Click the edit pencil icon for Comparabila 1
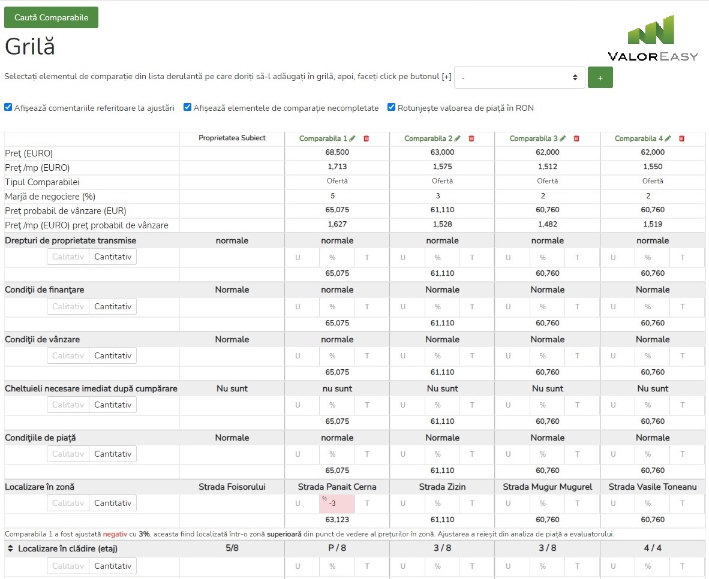 pos(353,138)
